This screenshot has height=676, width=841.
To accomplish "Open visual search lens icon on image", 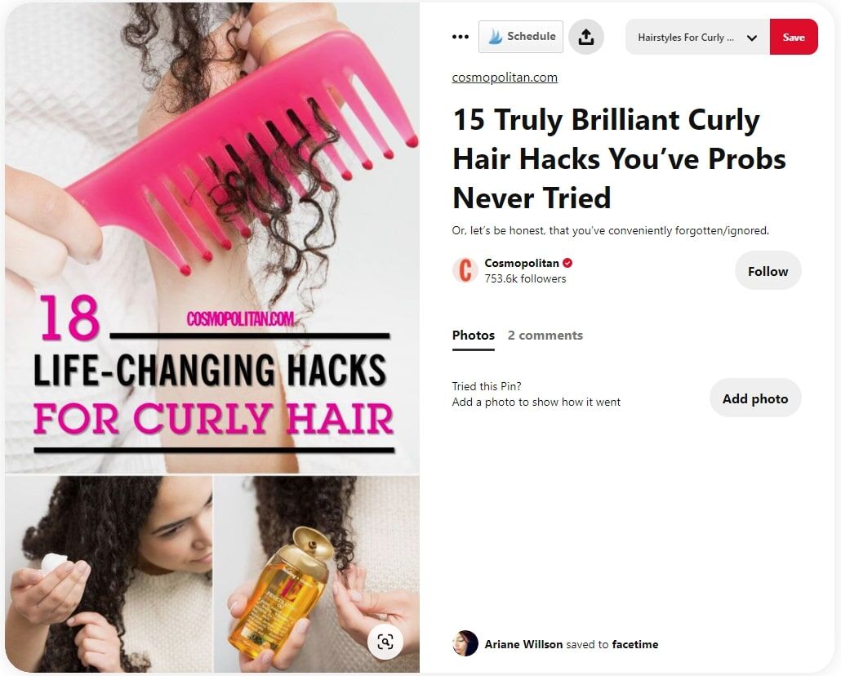I will coord(385,641).
